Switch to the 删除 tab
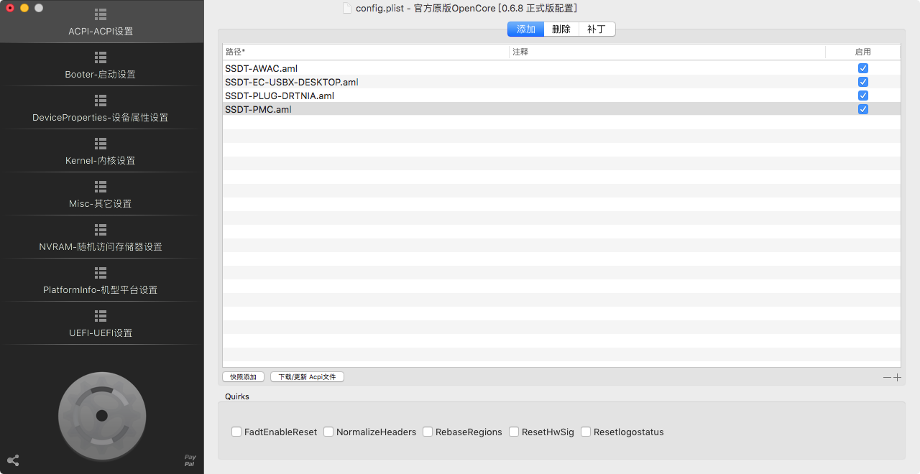920x474 pixels. tap(561, 29)
